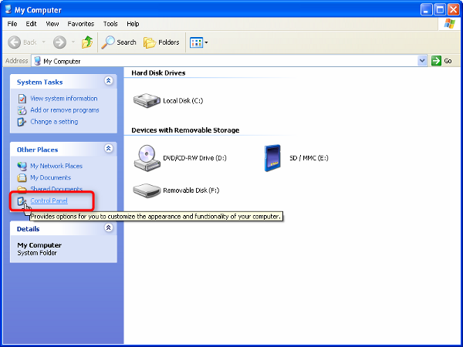Viewport: 463px width, 347px height.
Task: Select the SD / MMC (E:) card icon
Action: click(x=272, y=158)
